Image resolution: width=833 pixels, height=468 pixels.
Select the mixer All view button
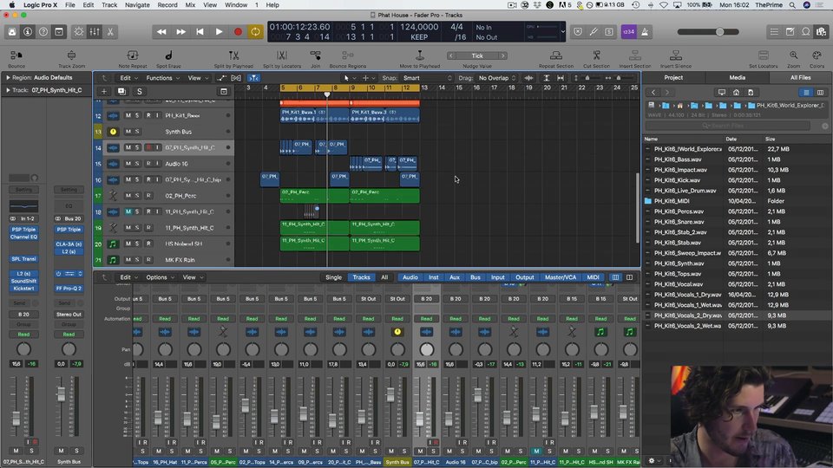(x=384, y=277)
